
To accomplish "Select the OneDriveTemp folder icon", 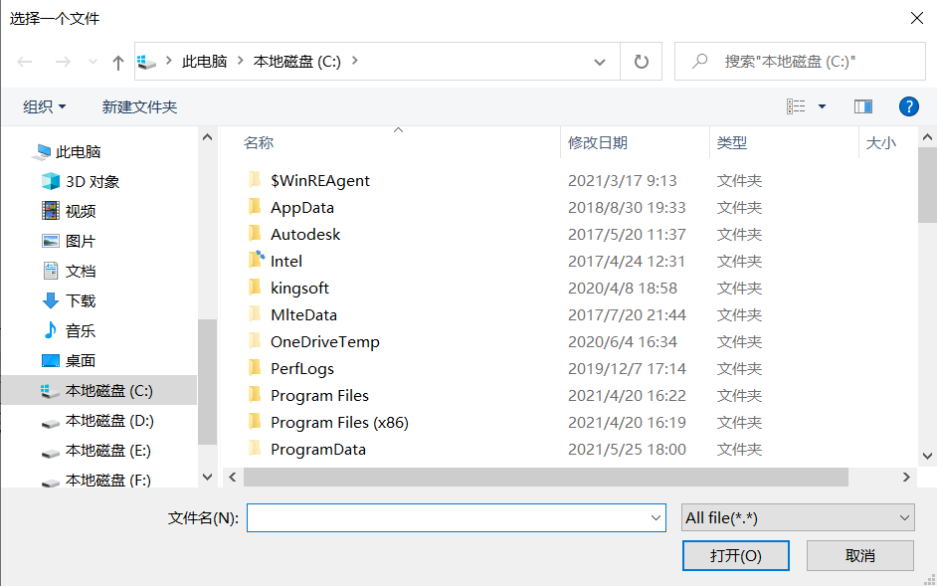I will 255,341.
